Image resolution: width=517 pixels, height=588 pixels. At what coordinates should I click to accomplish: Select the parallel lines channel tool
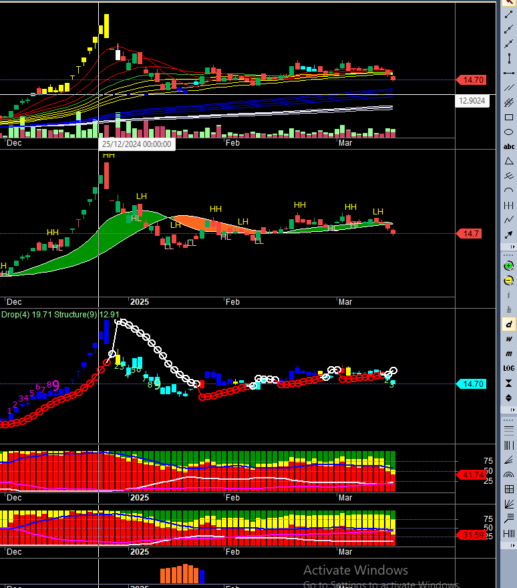[508, 88]
